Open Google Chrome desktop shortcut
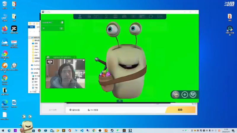237x133 pixels. click(x=5, y=80)
